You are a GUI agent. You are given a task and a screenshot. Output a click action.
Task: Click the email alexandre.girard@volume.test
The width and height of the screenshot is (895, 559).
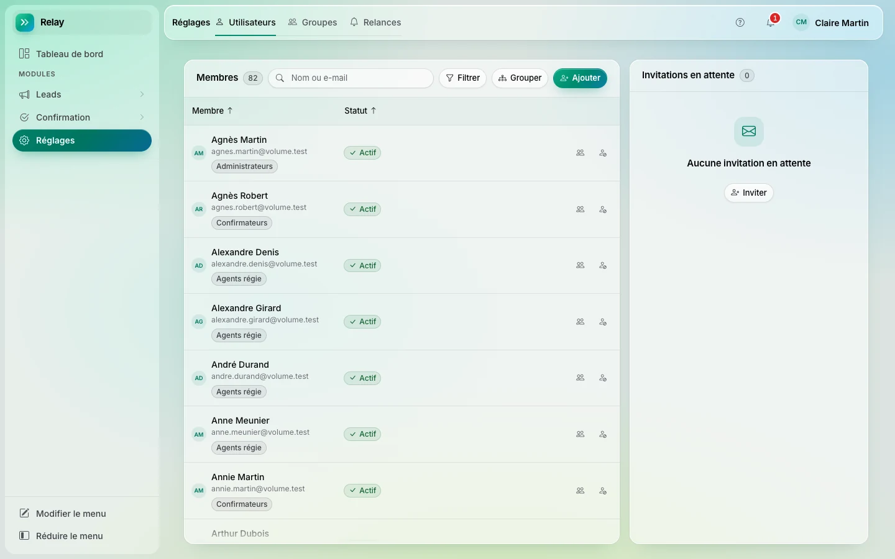pos(265,320)
